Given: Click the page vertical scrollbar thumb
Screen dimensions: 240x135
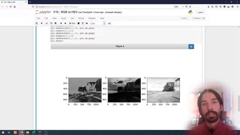Looking at the screenshot, I should (239, 103).
